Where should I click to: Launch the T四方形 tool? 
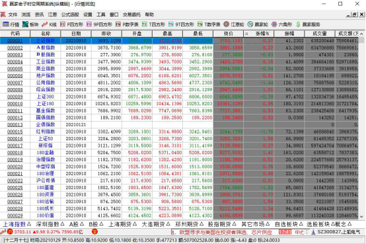click(153, 24)
